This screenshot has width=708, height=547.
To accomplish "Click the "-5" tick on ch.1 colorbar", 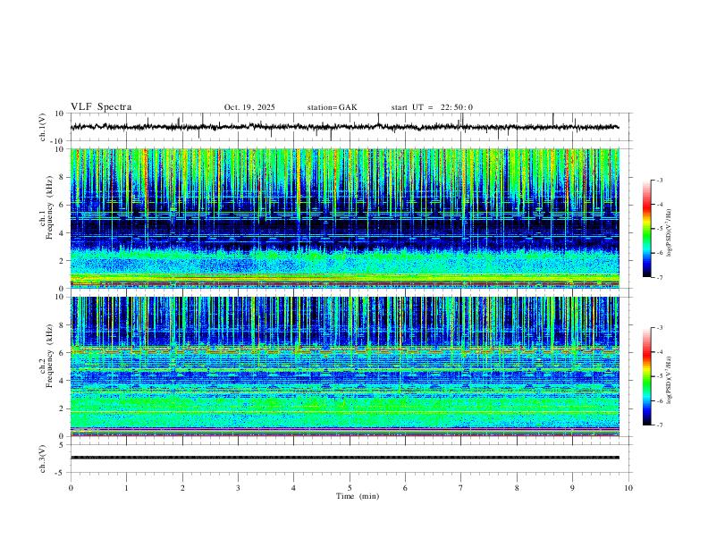I will coord(660,229).
